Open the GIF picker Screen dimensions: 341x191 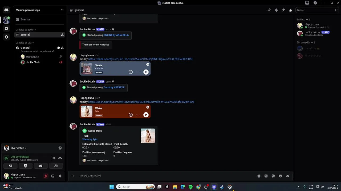pyautogui.click(x=266, y=176)
